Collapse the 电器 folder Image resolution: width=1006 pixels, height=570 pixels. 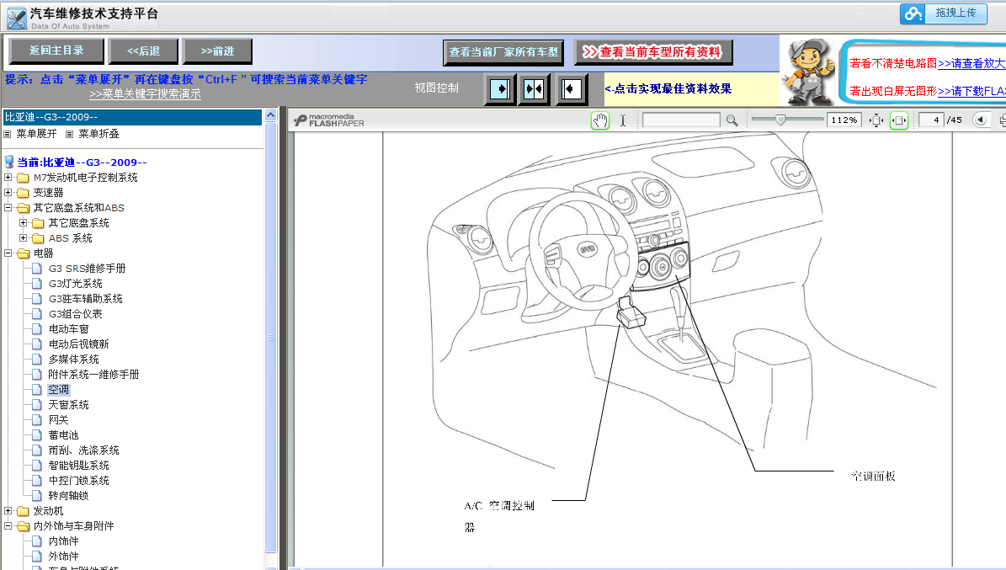(8, 253)
